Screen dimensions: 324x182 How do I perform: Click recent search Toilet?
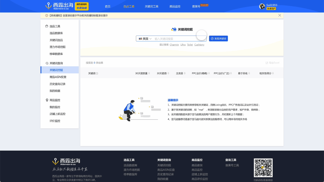pos(190,45)
